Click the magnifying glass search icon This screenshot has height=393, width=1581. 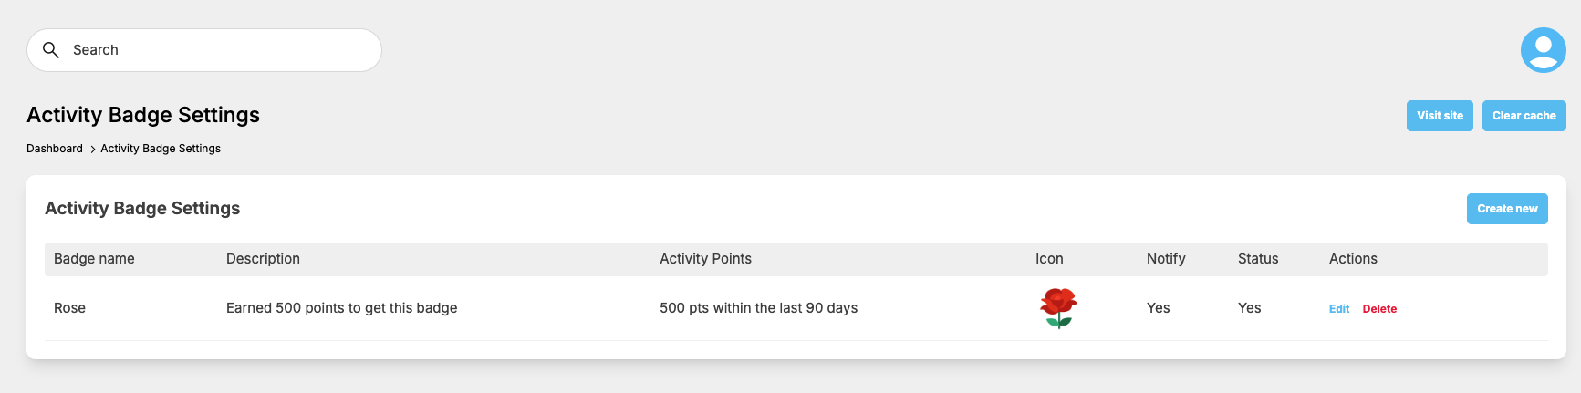(51, 50)
